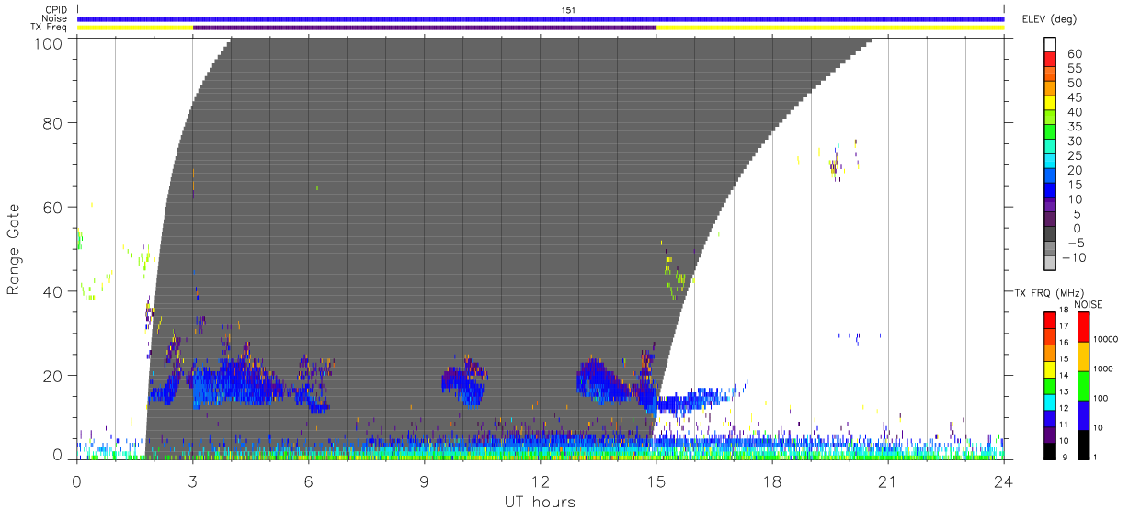Image resolution: width=1129 pixels, height=521 pixels.
Task: Click the blue echo cluster near 13.5 UT
Action: (x=607, y=380)
